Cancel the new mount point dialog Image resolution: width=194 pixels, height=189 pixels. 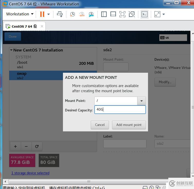[100, 125]
